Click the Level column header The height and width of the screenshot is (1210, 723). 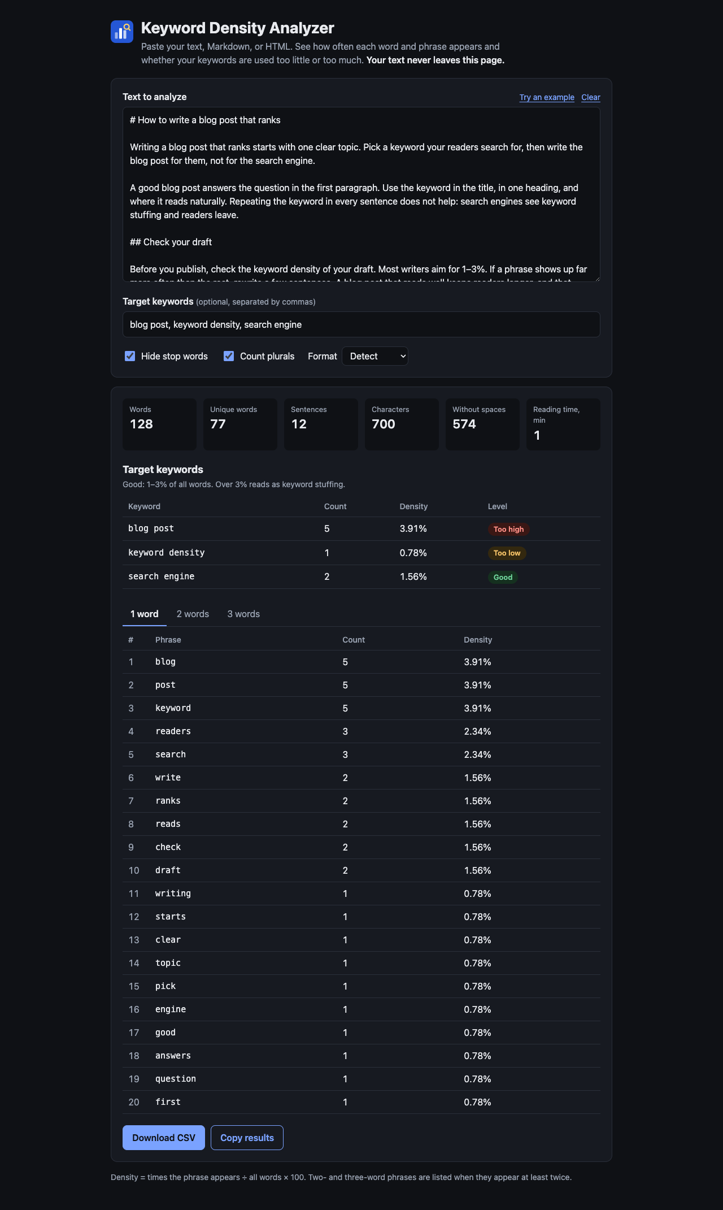point(498,506)
